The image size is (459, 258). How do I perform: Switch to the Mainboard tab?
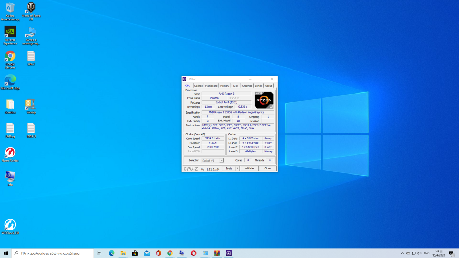pyautogui.click(x=211, y=86)
